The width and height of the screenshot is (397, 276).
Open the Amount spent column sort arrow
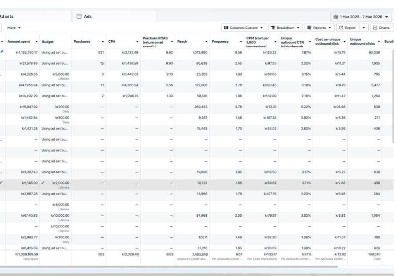pyautogui.click(x=37, y=41)
